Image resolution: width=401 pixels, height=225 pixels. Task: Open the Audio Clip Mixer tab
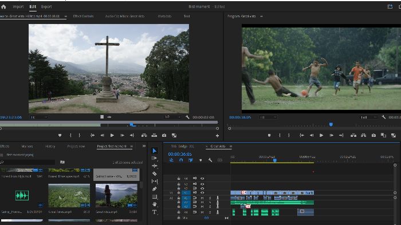[x=125, y=16]
